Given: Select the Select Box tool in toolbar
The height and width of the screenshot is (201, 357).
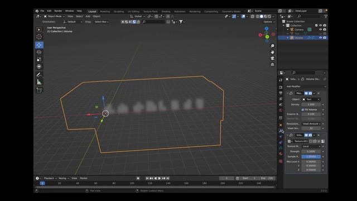Looking at the screenshot, I should [x=39, y=30].
